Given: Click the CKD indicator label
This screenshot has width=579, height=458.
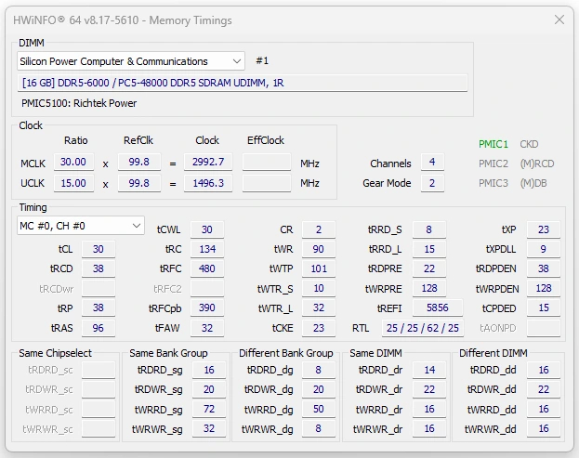Looking at the screenshot, I should point(531,144).
